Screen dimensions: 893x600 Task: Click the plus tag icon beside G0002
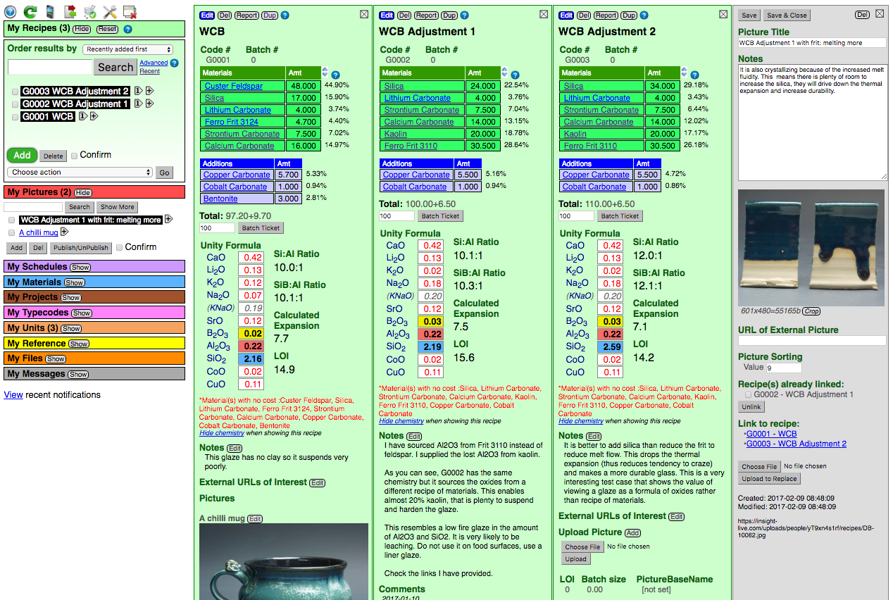[150, 104]
